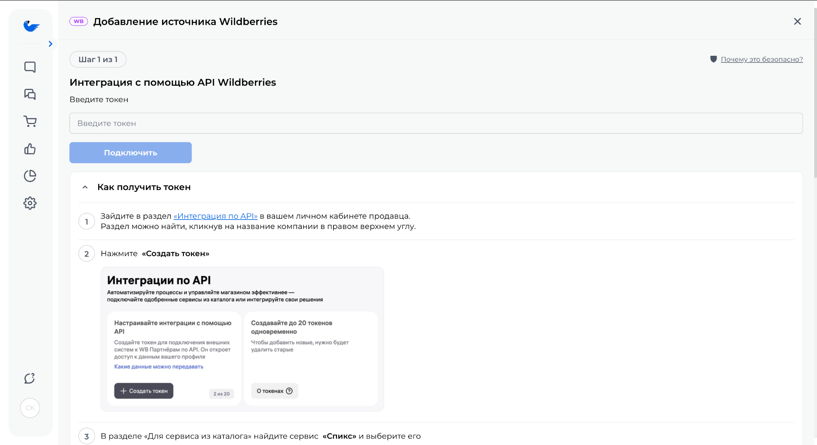Viewport: 817px width, 445px height.
Task: Open the shopping cart sidebar icon
Action: 30,121
